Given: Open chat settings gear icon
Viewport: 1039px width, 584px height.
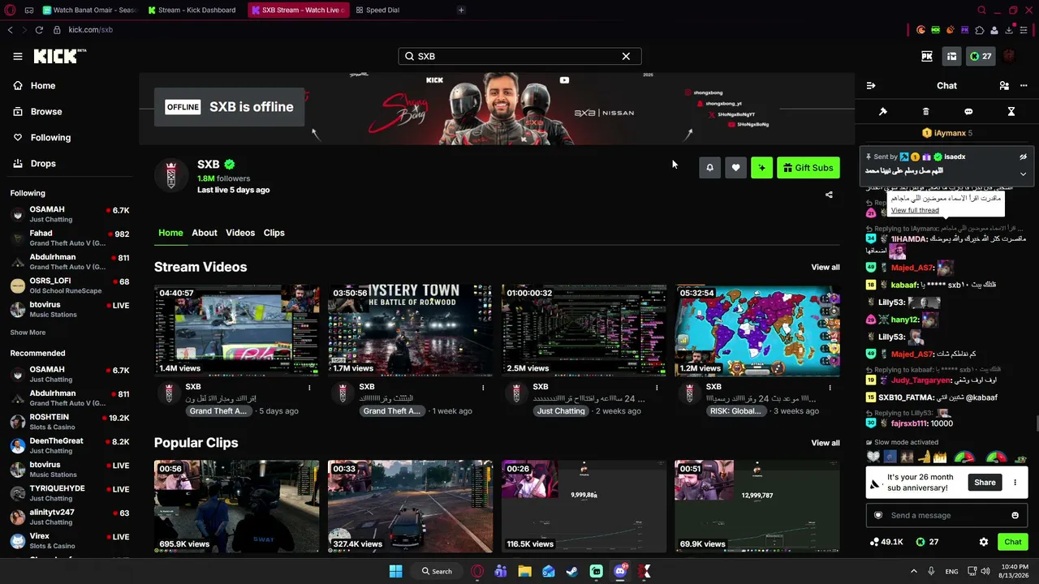Looking at the screenshot, I should point(984,542).
